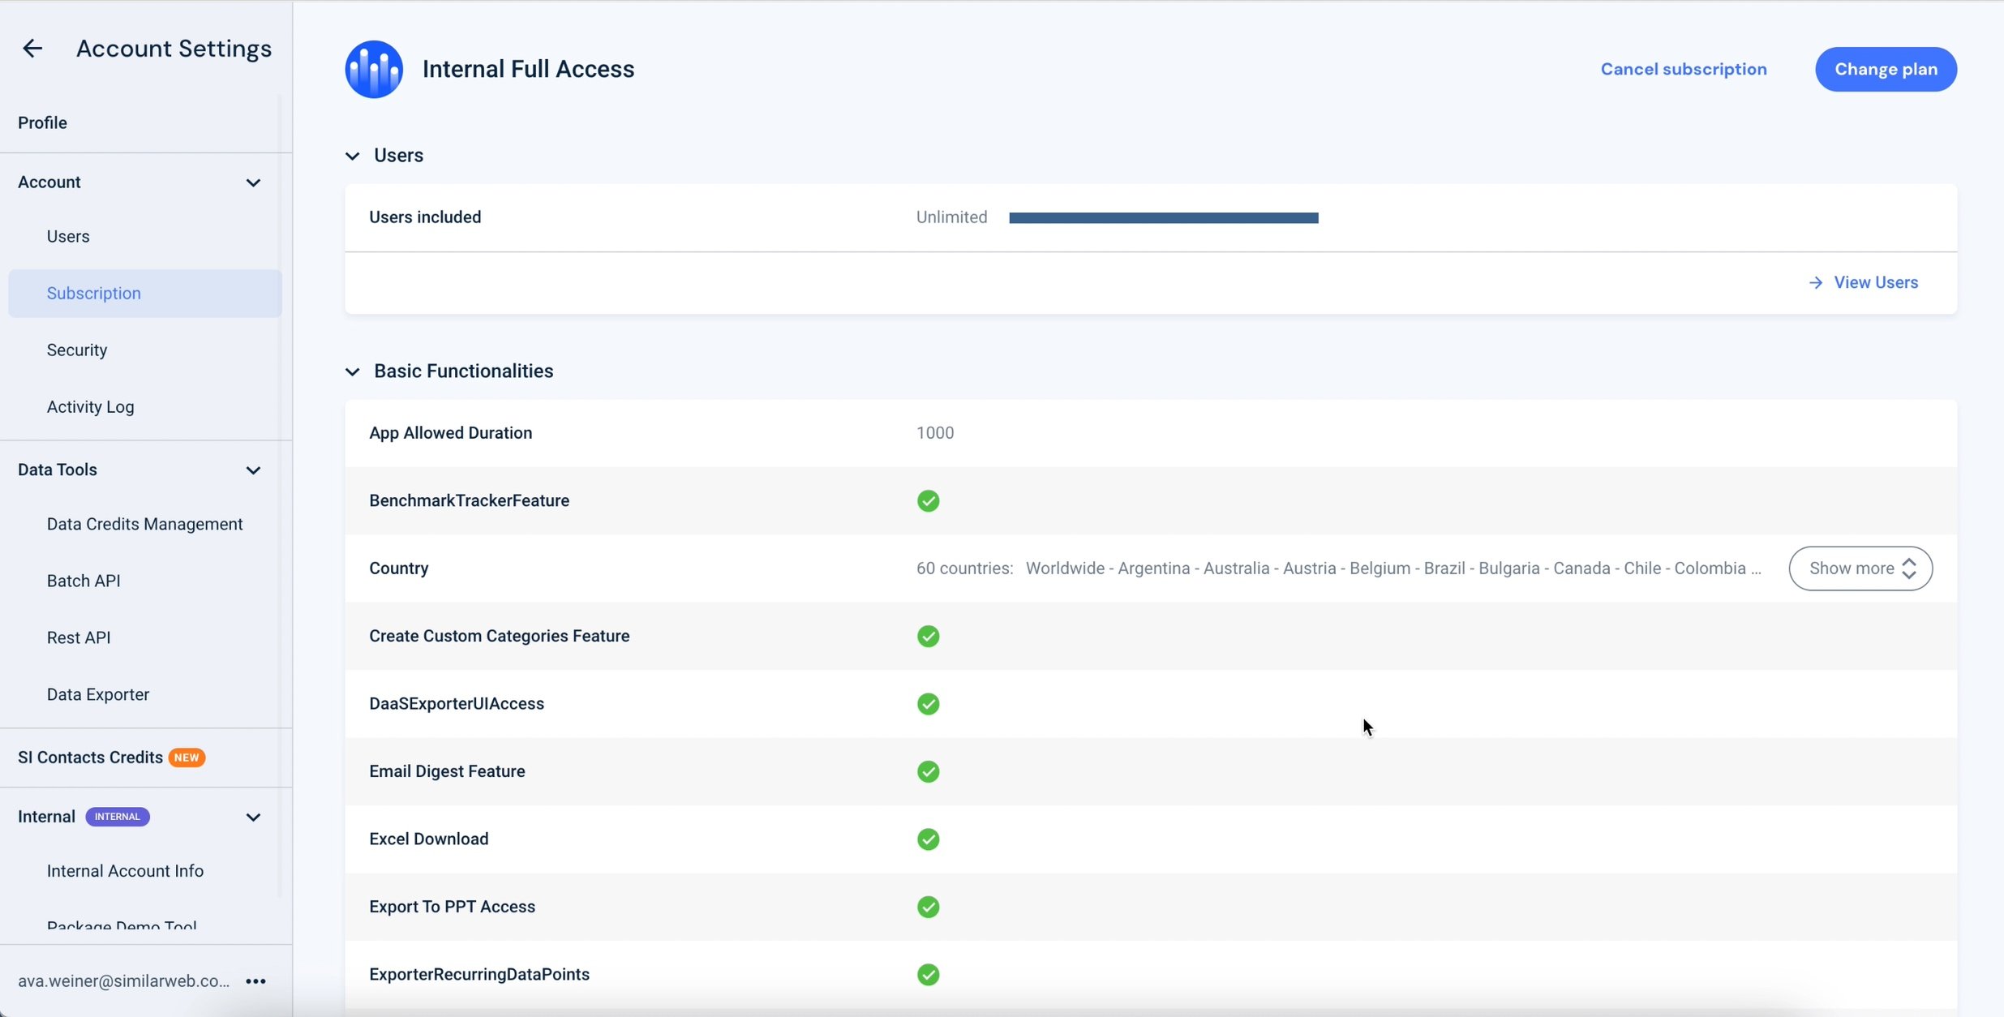The width and height of the screenshot is (2004, 1017).
Task: Open the Users page in the sidebar
Action: point(68,236)
